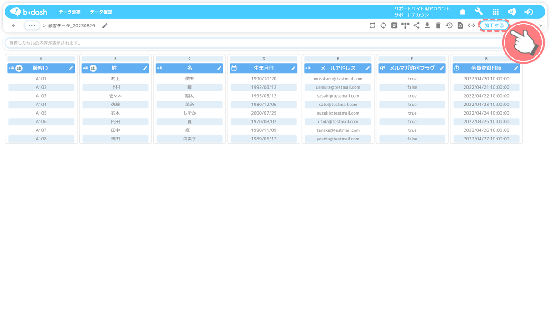Select the 由美子 cell
Image resolution: width=550 pixels, height=309 pixels.
point(190,139)
